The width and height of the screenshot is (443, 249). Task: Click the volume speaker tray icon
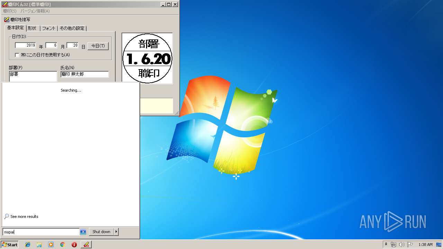402,245
